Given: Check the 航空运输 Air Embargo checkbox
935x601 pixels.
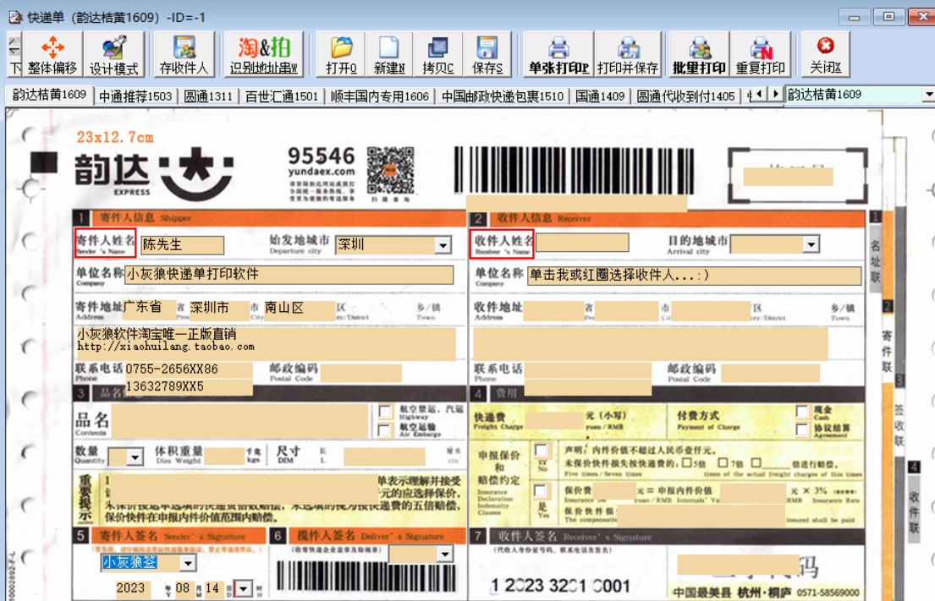Looking at the screenshot, I should pyautogui.click(x=385, y=430).
